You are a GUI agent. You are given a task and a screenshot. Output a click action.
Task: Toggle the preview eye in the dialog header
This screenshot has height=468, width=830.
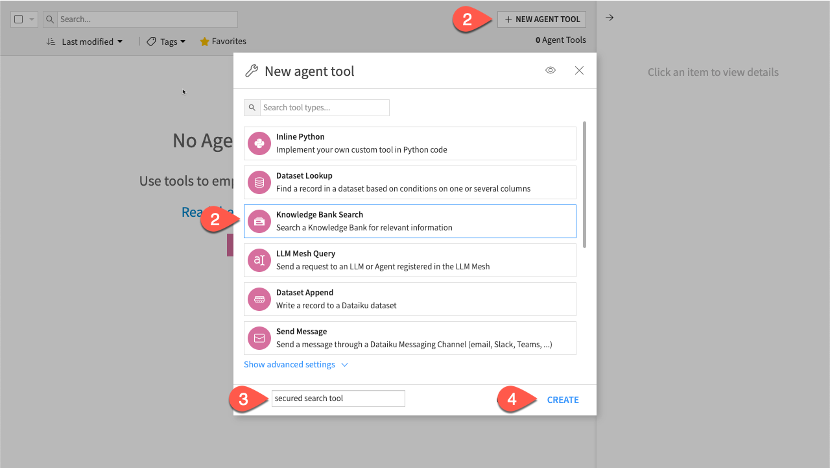(x=550, y=70)
